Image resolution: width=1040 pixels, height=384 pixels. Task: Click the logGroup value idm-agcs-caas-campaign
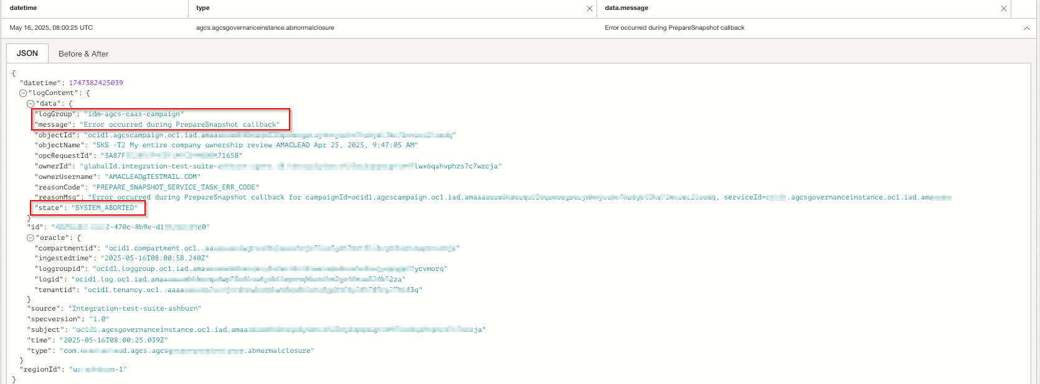(134, 114)
